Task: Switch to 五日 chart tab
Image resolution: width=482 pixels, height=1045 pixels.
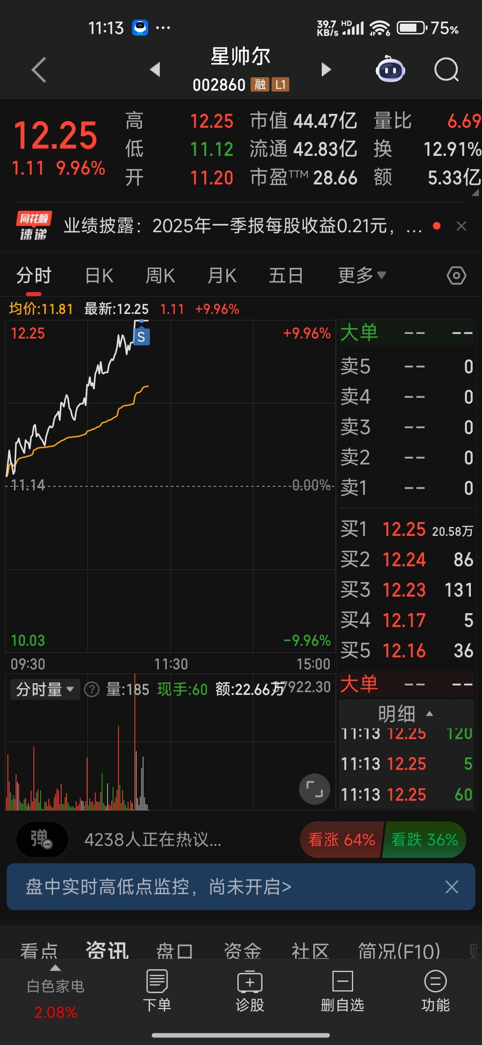Action: [x=286, y=276]
